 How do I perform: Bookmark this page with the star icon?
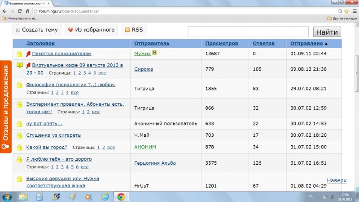tap(346, 11)
